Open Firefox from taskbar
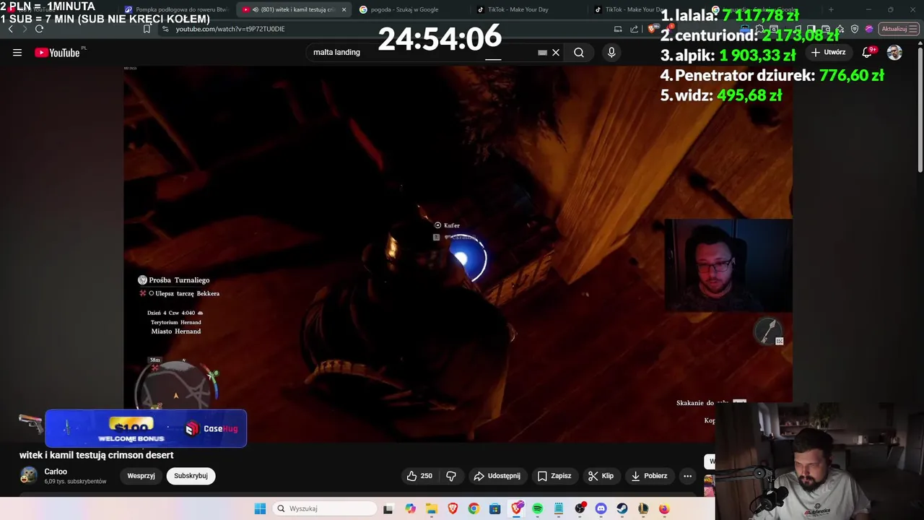The width and height of the screenshot is (924, 520). pos(664,508)
